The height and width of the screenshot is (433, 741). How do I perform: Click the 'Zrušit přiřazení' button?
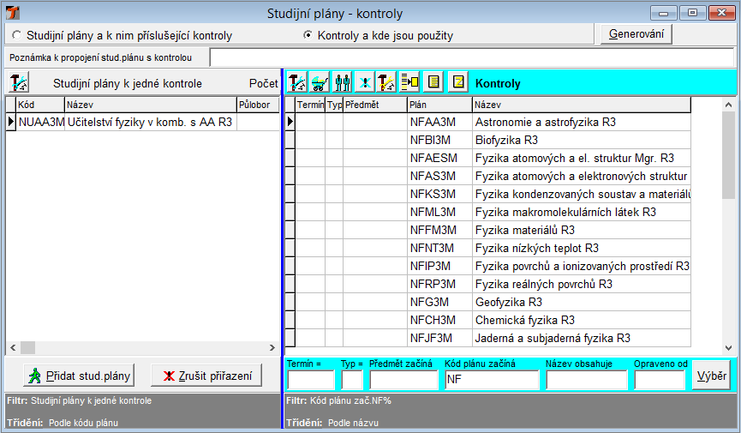pyautogui.click(x=206, y=376)
